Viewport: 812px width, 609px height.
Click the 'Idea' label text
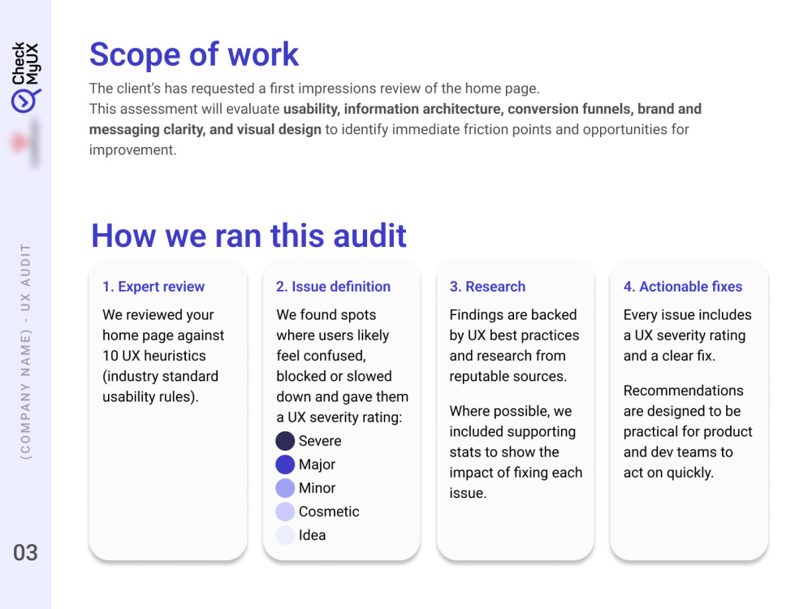click(313, 535)
